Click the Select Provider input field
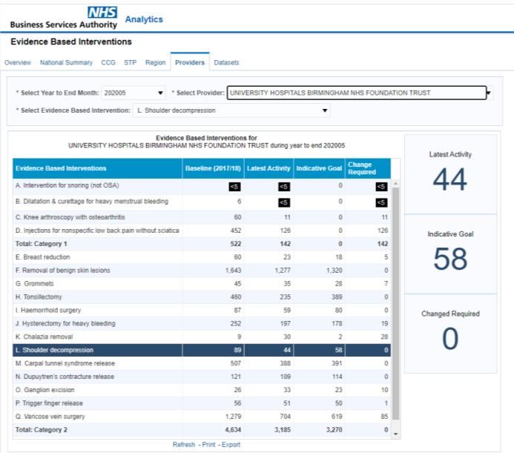514x453 pixels. pyautogui.click(x=357, y=93)
